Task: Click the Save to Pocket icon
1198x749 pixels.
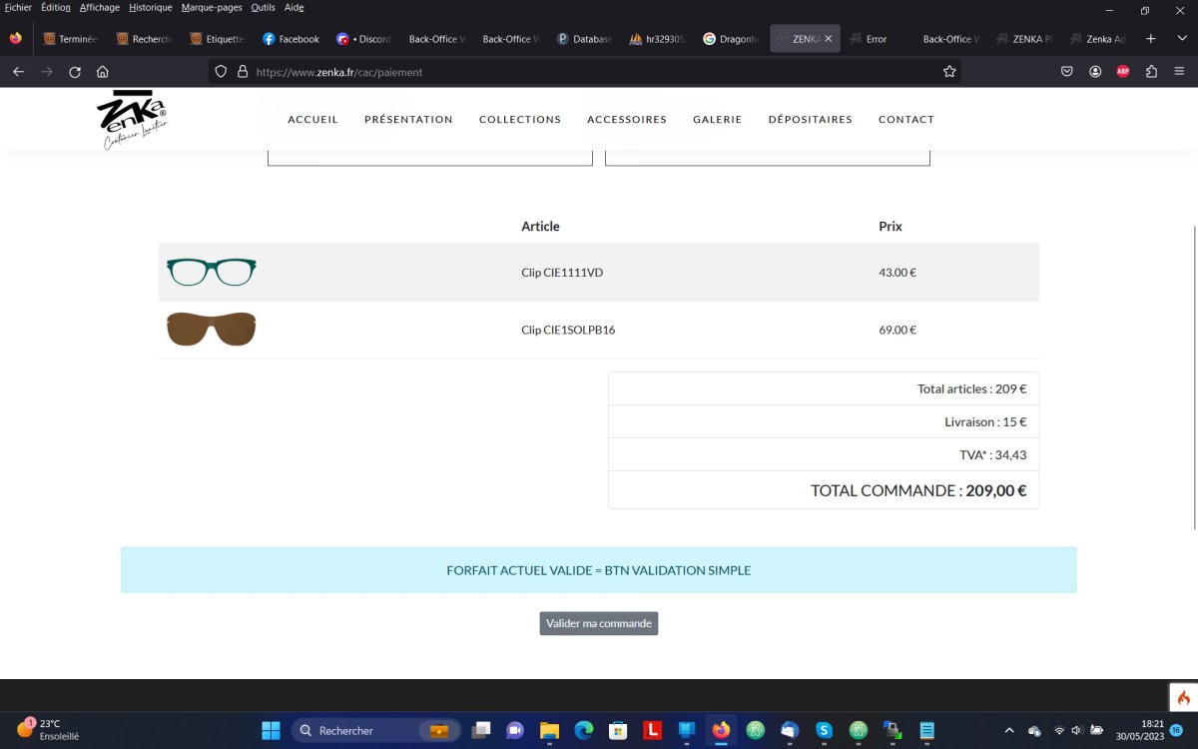Action: coord(1067,72)
